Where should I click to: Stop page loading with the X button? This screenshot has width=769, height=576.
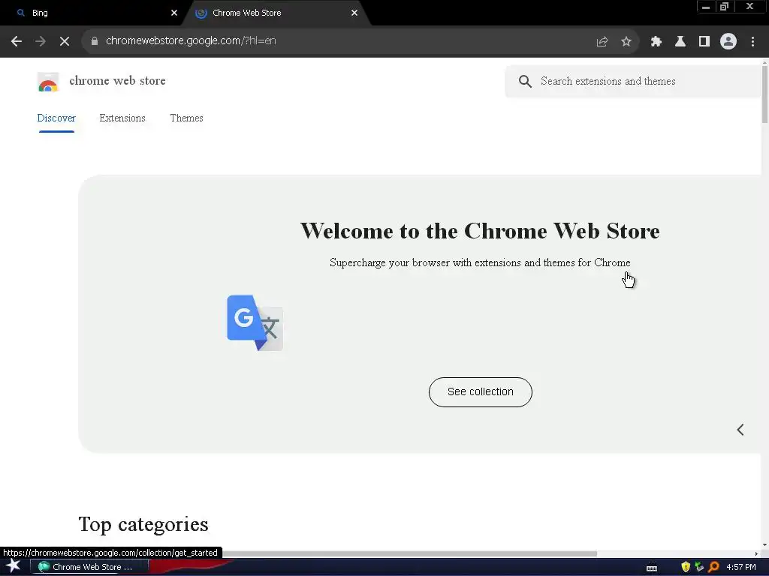pos(65,41)
